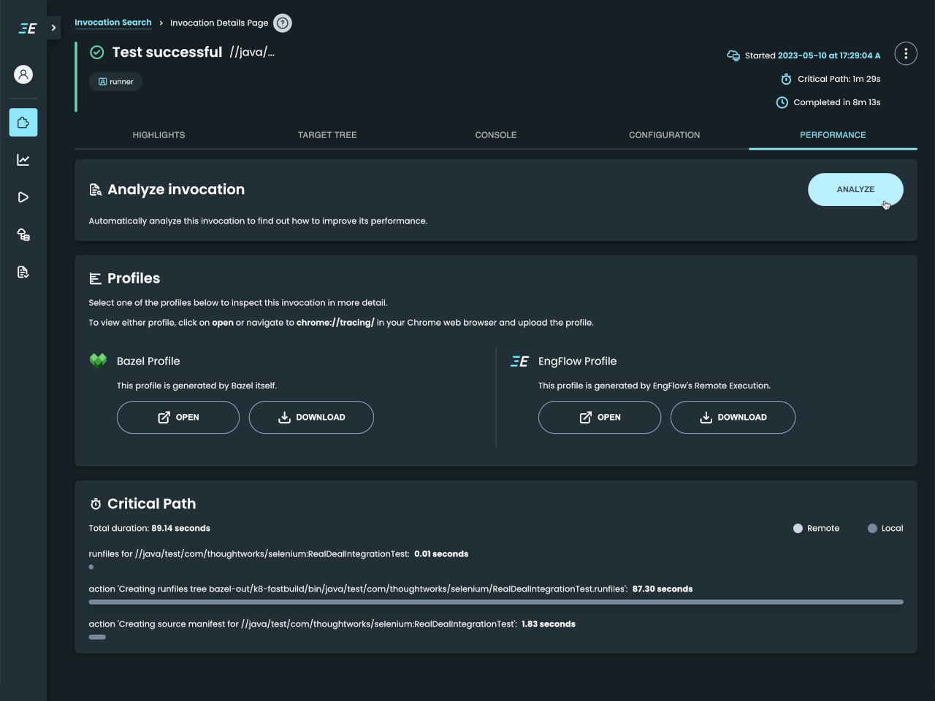Click the breadcrumb separator arrow
This screenshot has height=701, width=935.
pos(160,23)
